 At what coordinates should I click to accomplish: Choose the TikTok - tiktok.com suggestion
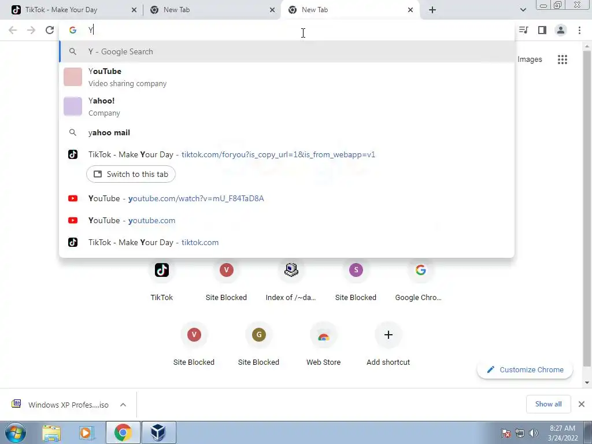tap(287, 242)
